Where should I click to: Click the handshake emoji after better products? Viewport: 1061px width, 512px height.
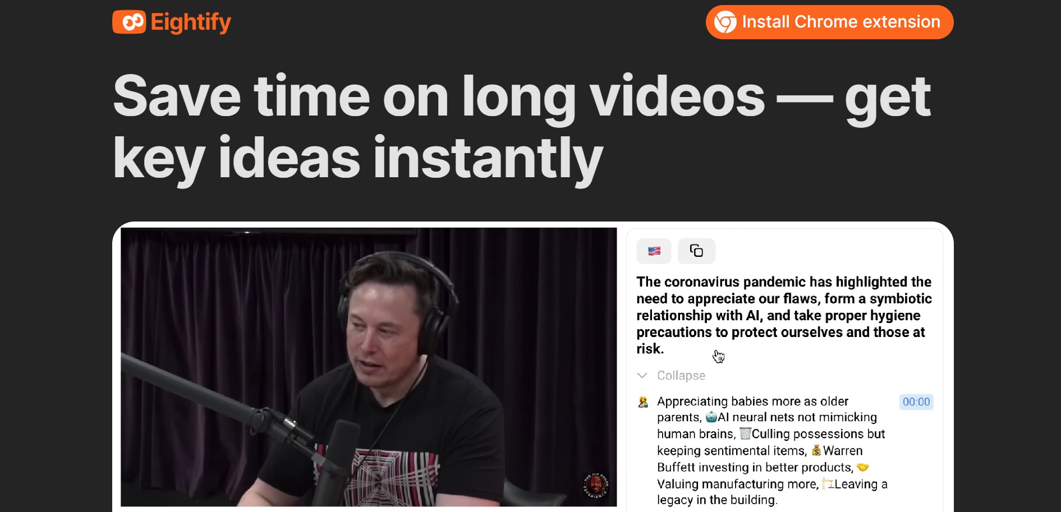click(862, 467)
